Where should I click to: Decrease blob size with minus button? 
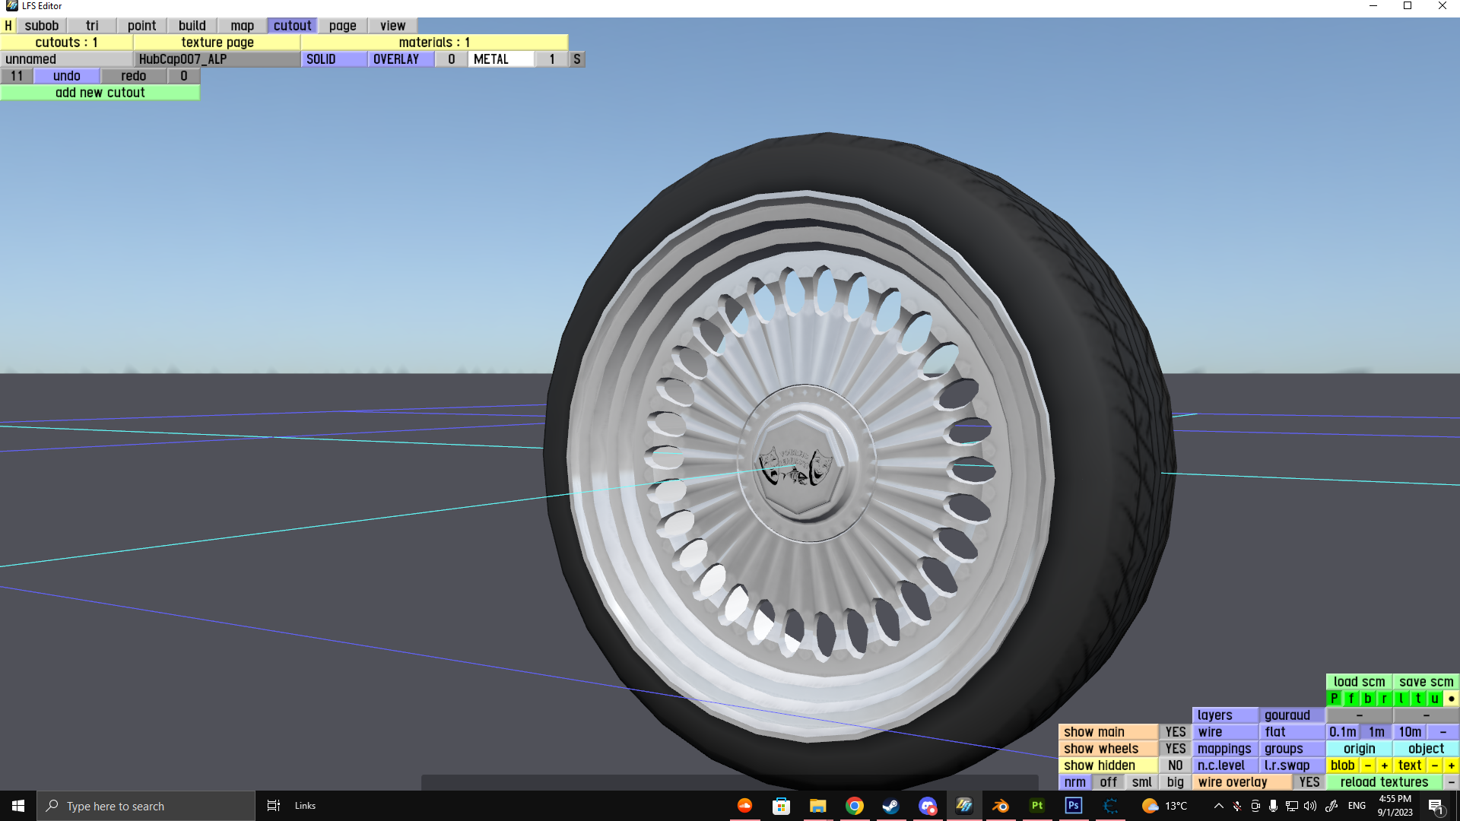[x=1367, y=766]
